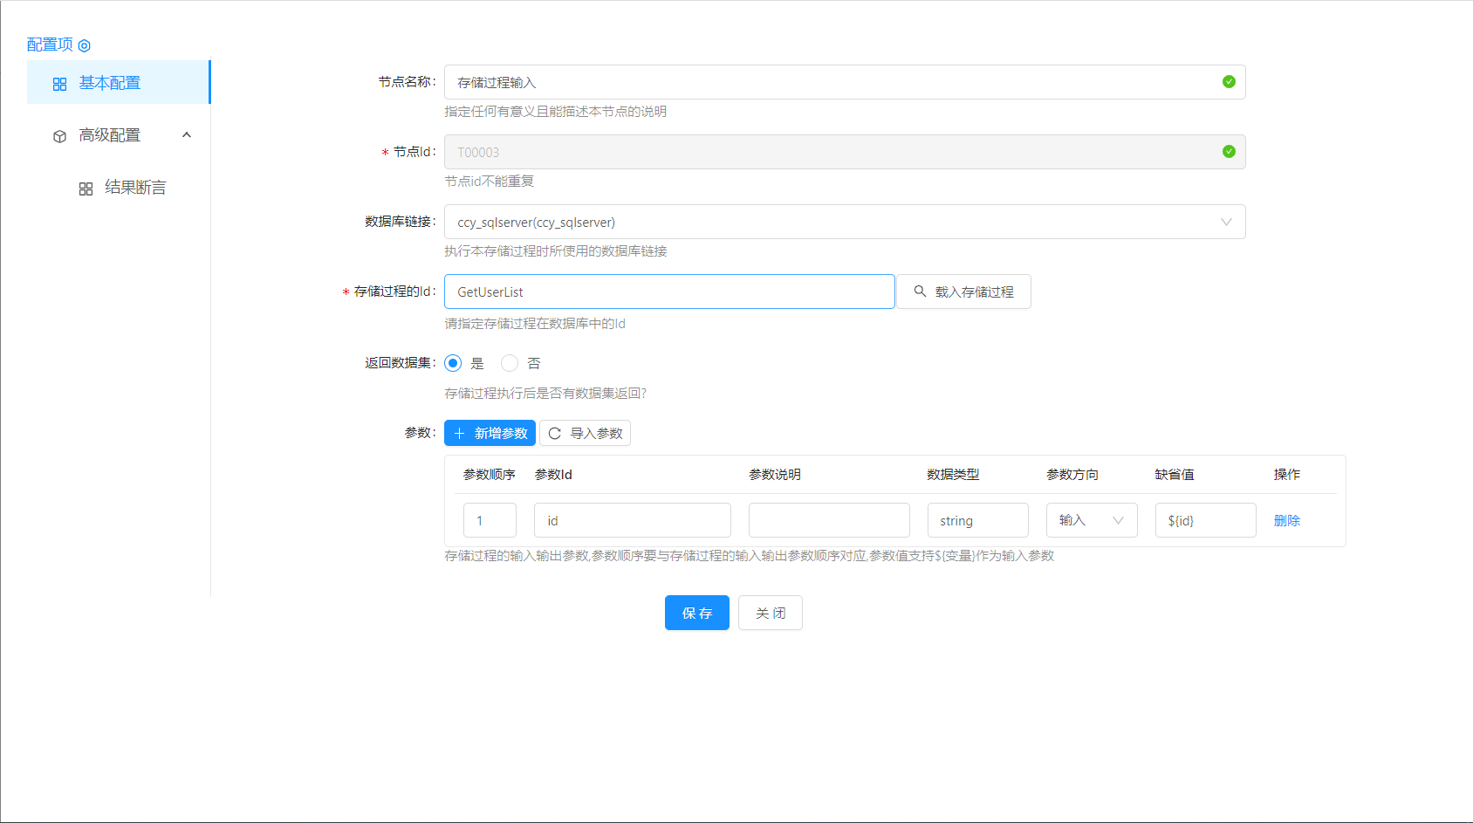Click the target icon beside 配置项
The image size is (1473, 823).
point(85,45)
